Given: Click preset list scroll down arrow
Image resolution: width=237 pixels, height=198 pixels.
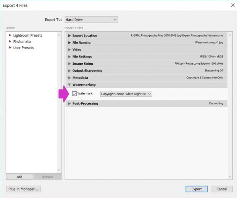Looking at the screenshot, I should (x=59, y=170).
